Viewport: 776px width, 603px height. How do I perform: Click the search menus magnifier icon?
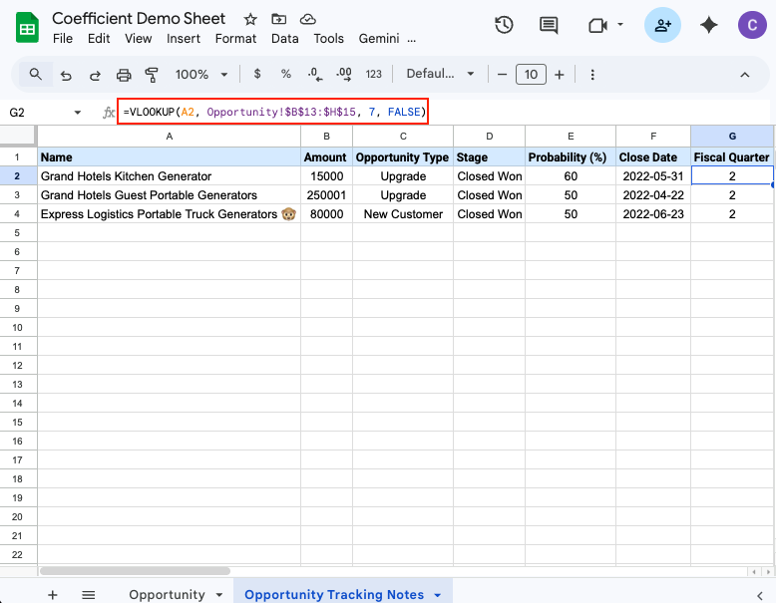(36, 75)
